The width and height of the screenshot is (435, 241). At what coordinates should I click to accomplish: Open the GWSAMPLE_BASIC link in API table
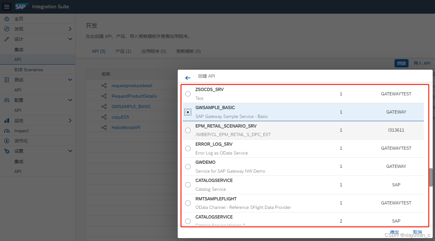(131, 107)
